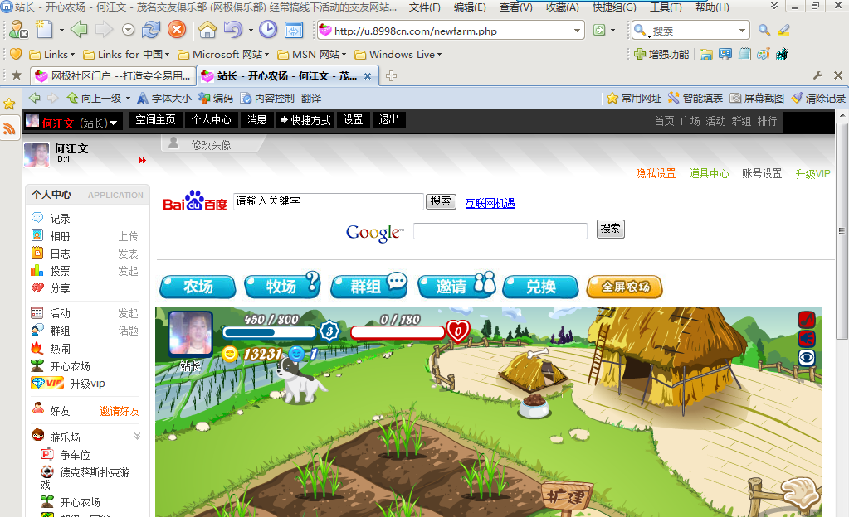Go to the home page icon

pos(207,30)
